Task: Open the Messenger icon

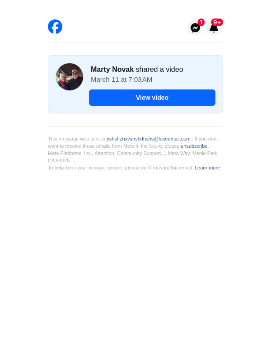Action: [x=195, y=28]
